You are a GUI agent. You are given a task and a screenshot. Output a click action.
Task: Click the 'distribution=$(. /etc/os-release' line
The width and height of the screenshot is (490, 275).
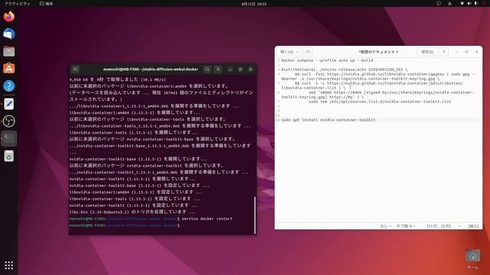[x=344, y=70]
